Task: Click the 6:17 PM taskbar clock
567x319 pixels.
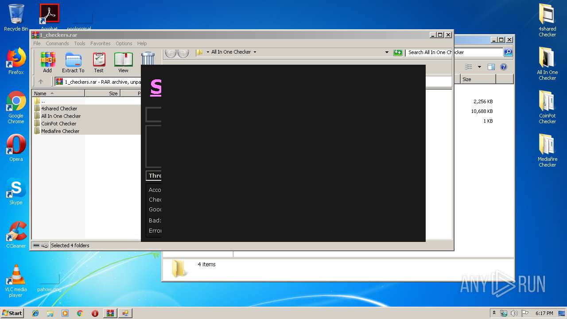Action: [544, 313]
